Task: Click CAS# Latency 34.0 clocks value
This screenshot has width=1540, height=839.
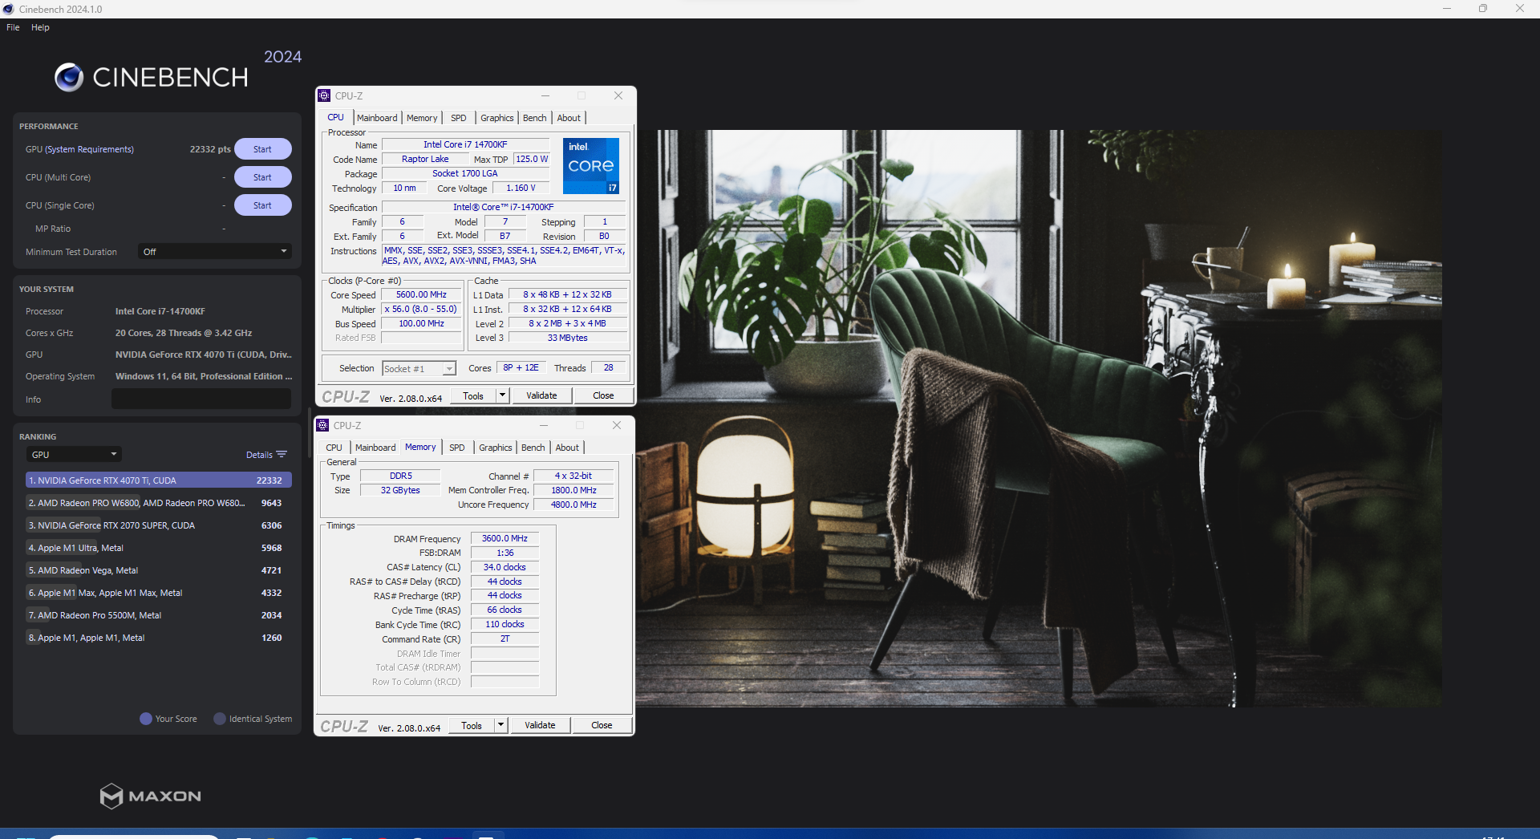Action: click(505, 567)
